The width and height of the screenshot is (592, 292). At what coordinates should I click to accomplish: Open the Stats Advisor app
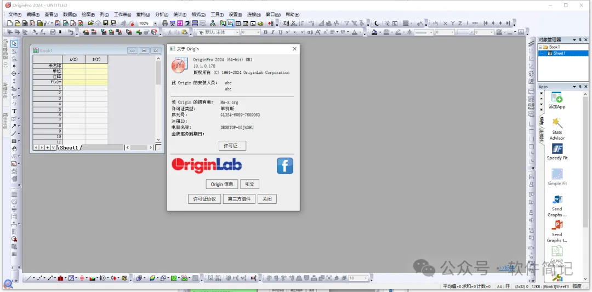(557, 129)
